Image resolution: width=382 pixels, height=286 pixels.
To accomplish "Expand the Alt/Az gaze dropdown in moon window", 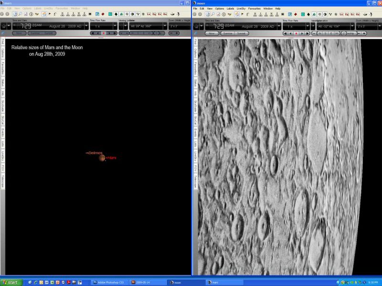I will point(352,26).
